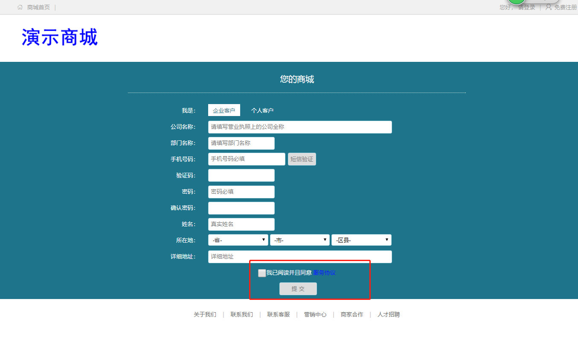578x363 pixels.
Task: Click the 演示商城 logo
Action: [x=60, y=38]
